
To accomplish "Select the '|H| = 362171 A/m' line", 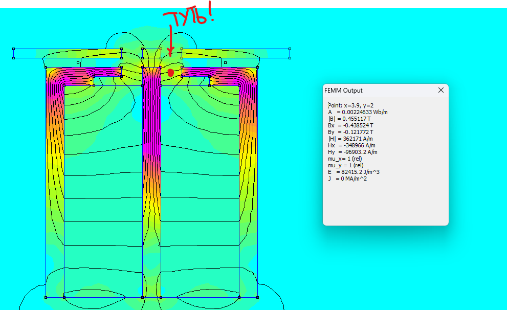I will (350, 139).
